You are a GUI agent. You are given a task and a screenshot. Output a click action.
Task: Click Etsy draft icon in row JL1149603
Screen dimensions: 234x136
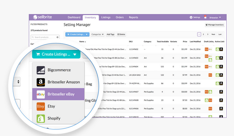click(206, 56)
